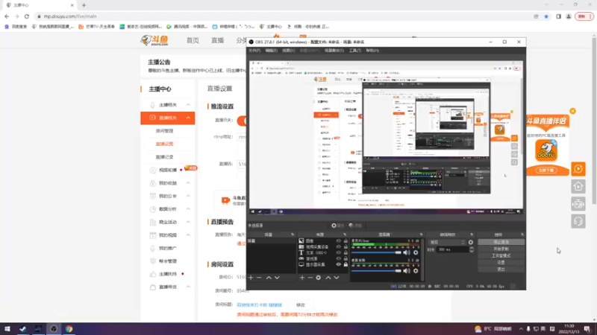Image resolution: width=597 pixels, height=335 pixels.
Task: Open Chrome from the Windows taskbar
Action: coord(69,329)
